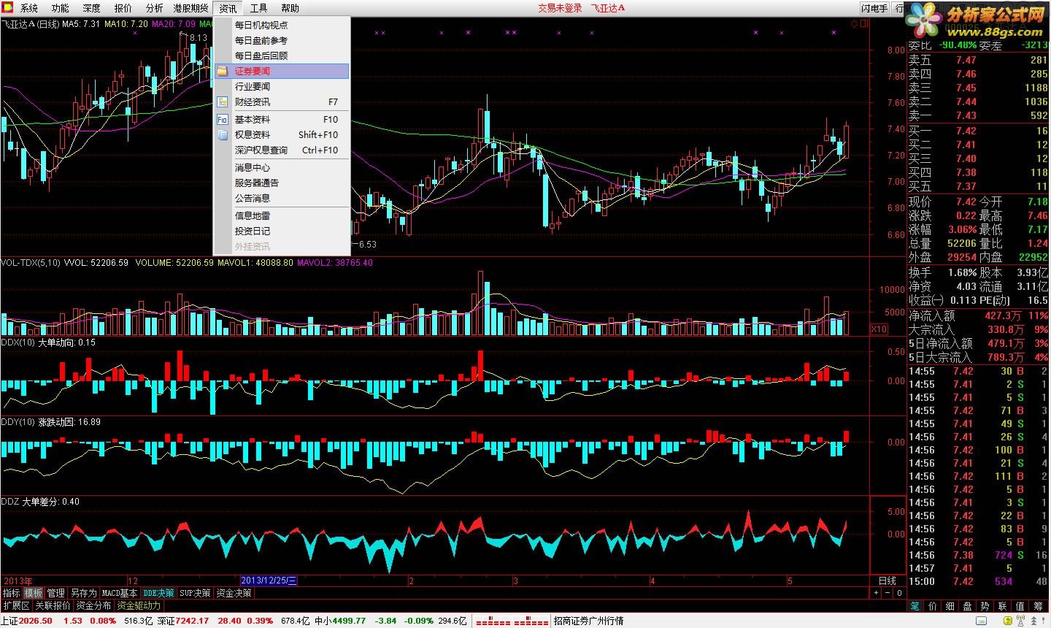Click the F10 icon next to 基本资料
The image size is (1051, 628).
tap(223, 119)
